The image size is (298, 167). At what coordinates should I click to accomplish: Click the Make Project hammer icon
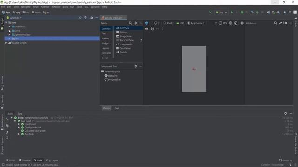[x=210, y=13]
